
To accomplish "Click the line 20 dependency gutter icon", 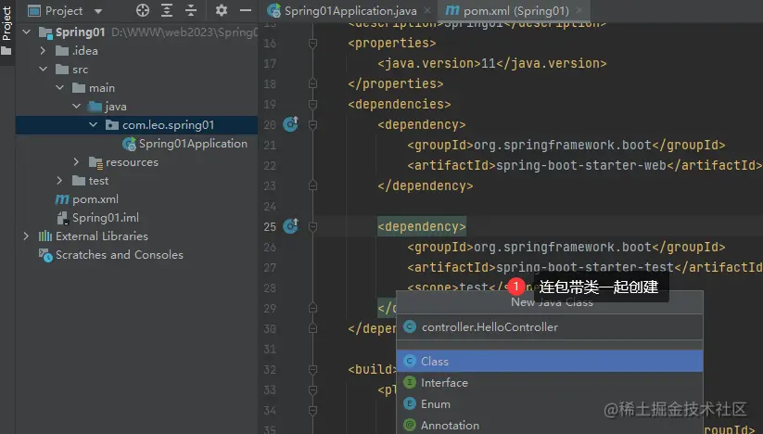I will (x=290, y=124).
